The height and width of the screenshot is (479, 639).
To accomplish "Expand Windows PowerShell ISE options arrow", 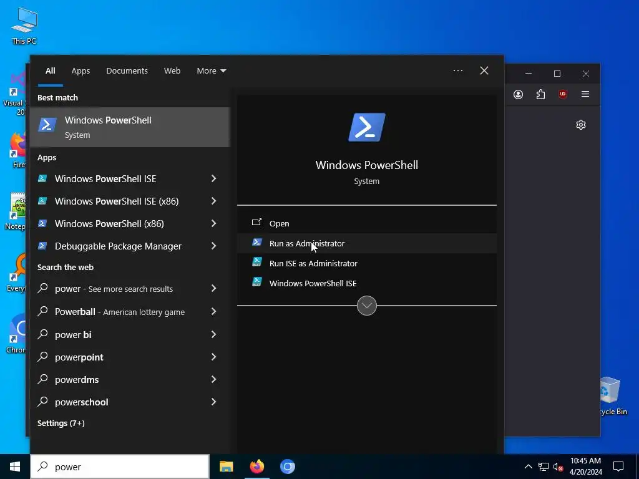I will (x=213, y=178).
